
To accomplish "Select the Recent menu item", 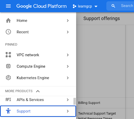I will pos(38,32).
